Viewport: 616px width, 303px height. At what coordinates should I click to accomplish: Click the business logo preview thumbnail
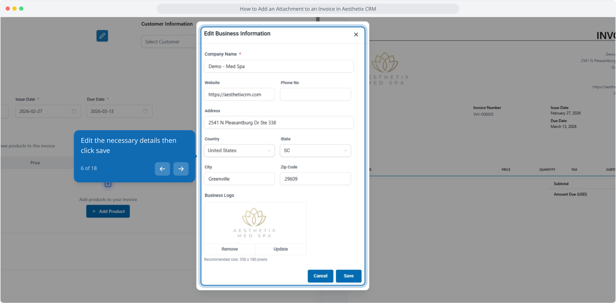pyautogui.click(x=255, y=223)
